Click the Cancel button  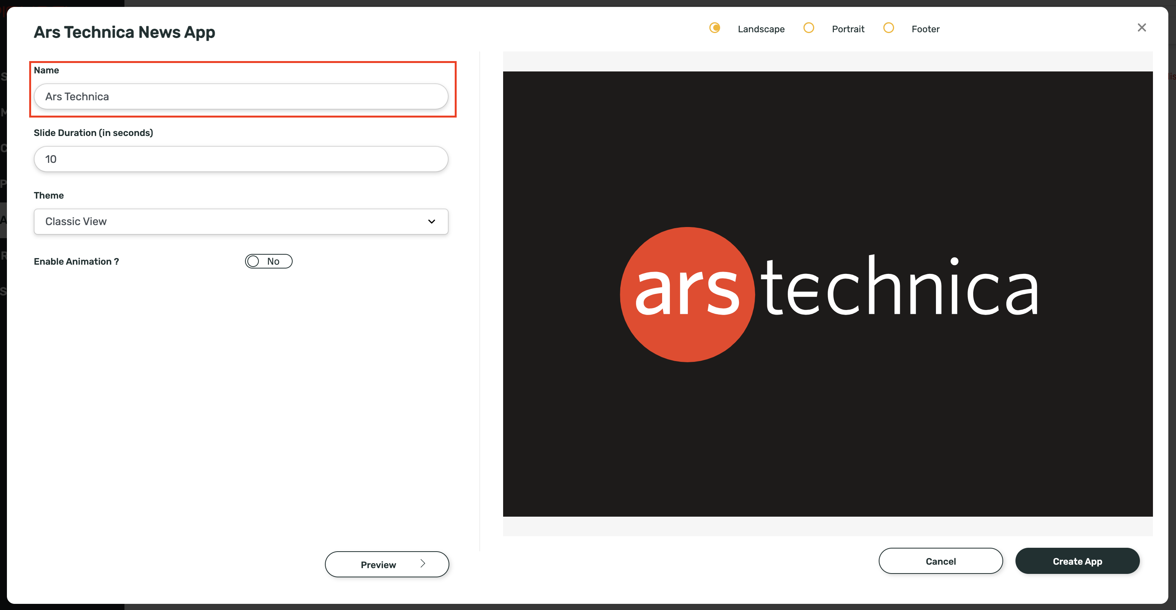click(x=941, y=561)
